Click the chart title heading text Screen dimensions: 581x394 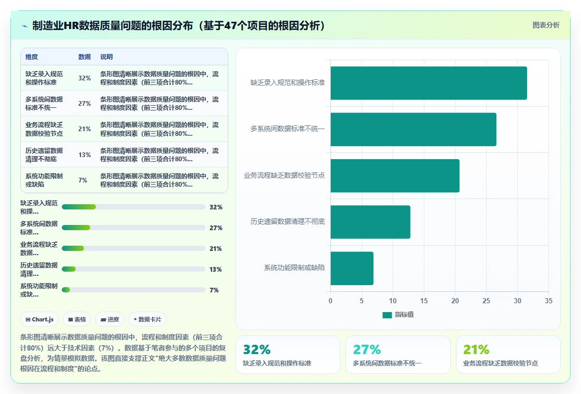(x=178, y=25)
